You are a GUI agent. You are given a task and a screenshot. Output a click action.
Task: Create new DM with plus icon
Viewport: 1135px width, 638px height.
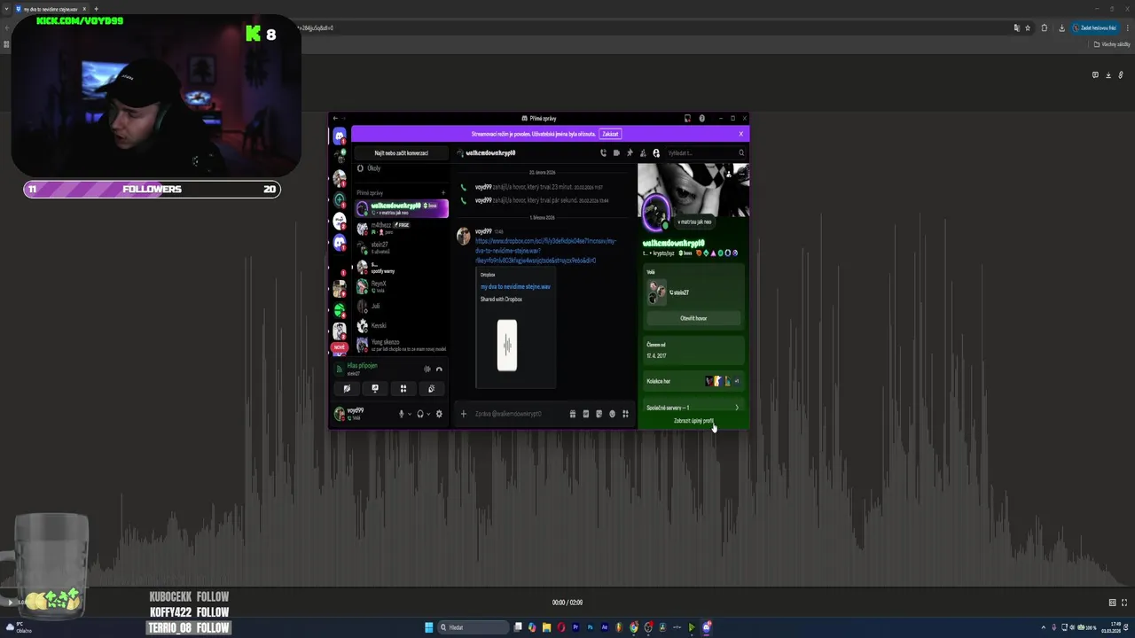442,192
